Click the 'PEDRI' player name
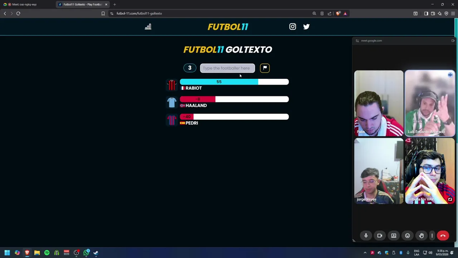This screenshot has width=458, height=258. click(x=192, y=123)
